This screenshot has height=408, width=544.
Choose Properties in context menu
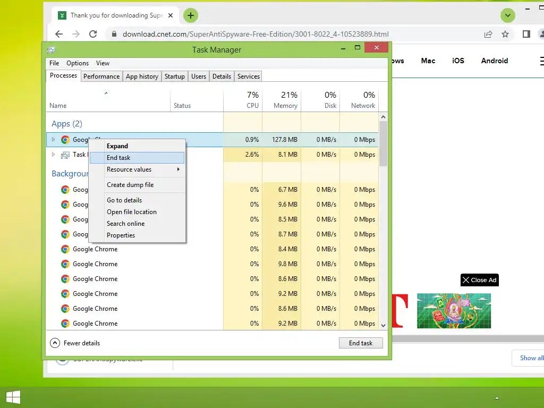(x=137, y=235)
